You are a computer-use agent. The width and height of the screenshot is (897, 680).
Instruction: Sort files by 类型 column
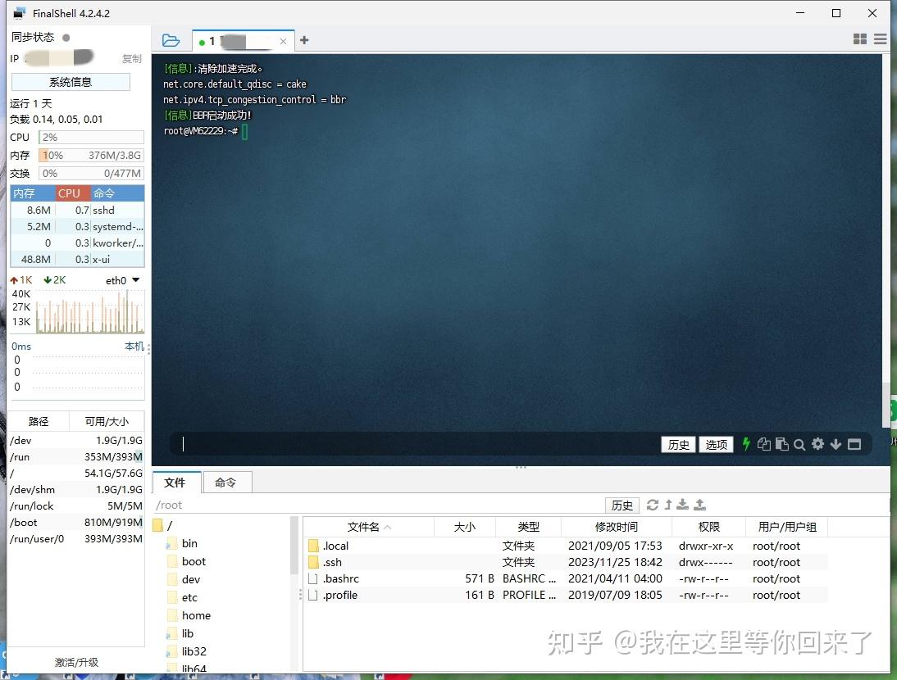click(528, 527)
